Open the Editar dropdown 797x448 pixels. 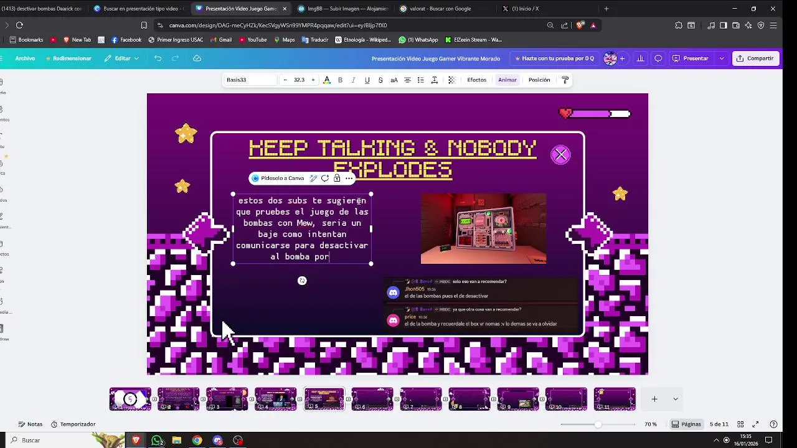(x=122, y=58)
